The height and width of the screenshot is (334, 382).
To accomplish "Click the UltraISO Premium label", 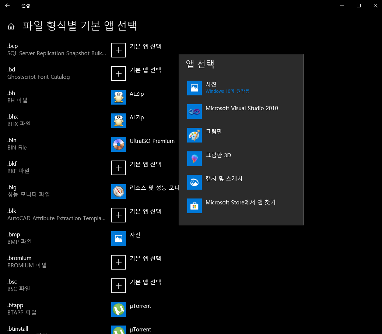I will click(152, 141).
